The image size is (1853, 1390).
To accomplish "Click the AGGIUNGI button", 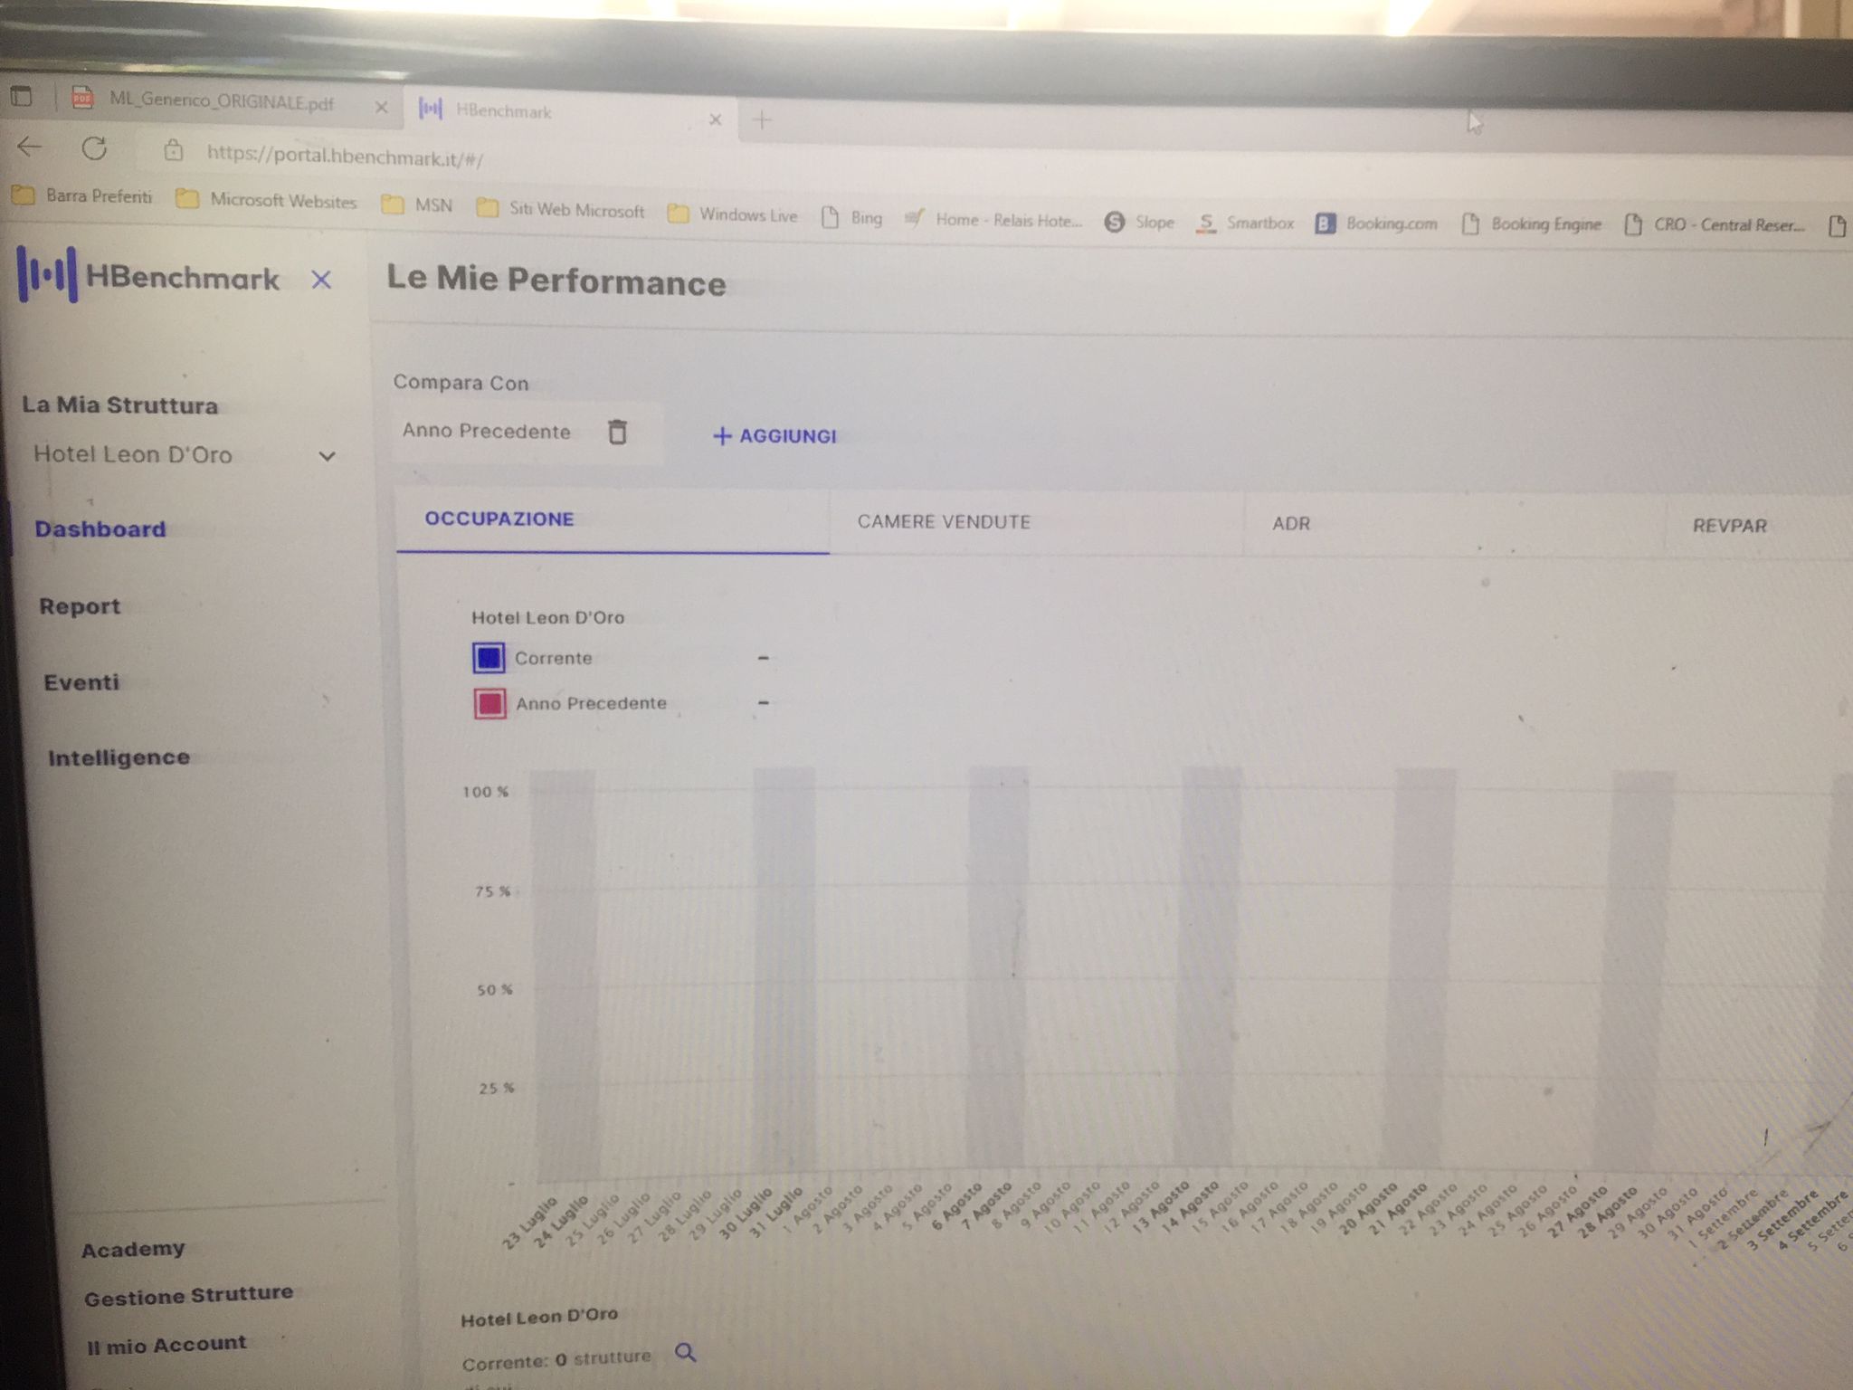I will (x=775, y=436).
